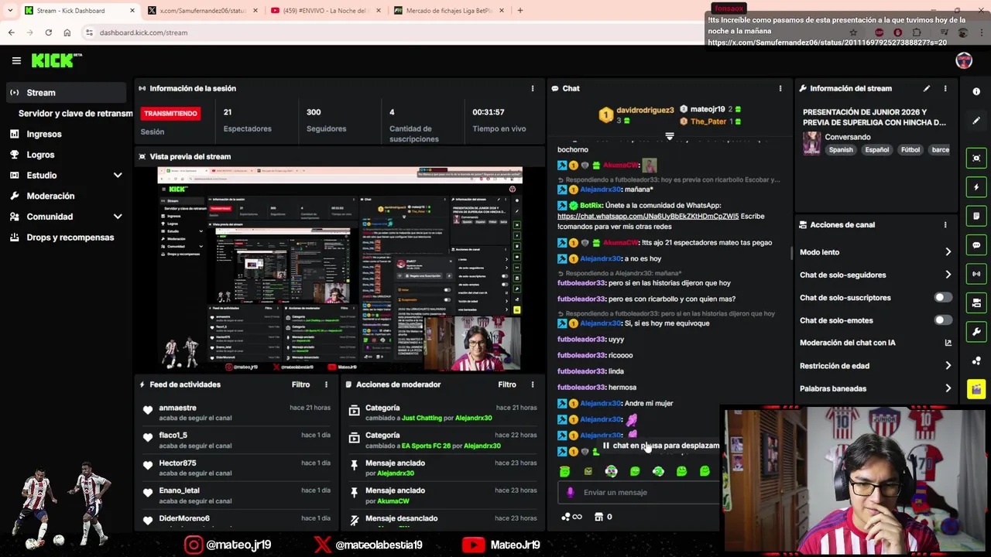991x557 pixels.
Task: Click the stream category thumbnail Conversando
Action: coord(811,144)
